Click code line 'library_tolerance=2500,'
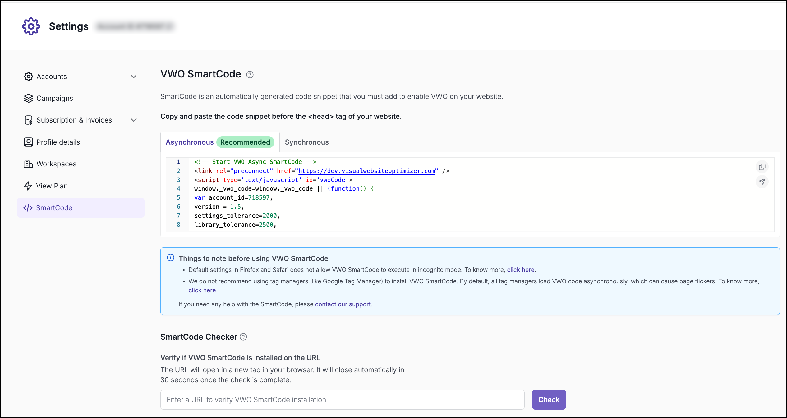The image size is (787, 418). (x=235, y=225)
